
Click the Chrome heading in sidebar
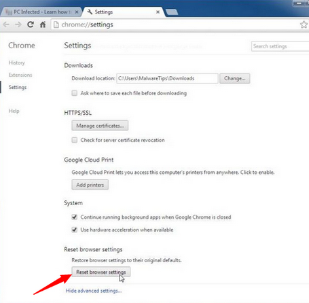[x=22, y=46]
